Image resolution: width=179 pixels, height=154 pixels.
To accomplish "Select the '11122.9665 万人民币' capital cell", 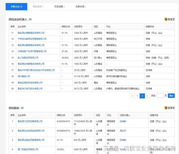I will click(x=83, y=123).
